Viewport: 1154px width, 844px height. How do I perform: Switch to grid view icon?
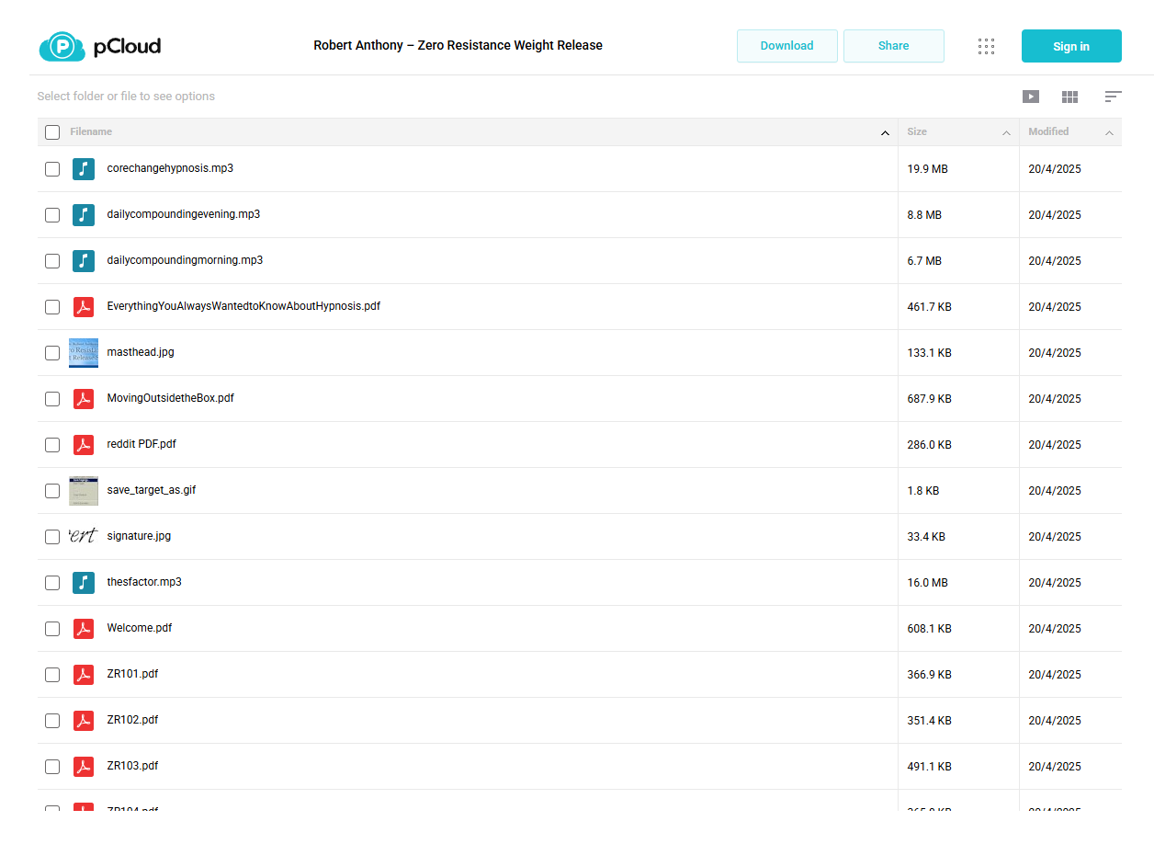coord(1069,97)
